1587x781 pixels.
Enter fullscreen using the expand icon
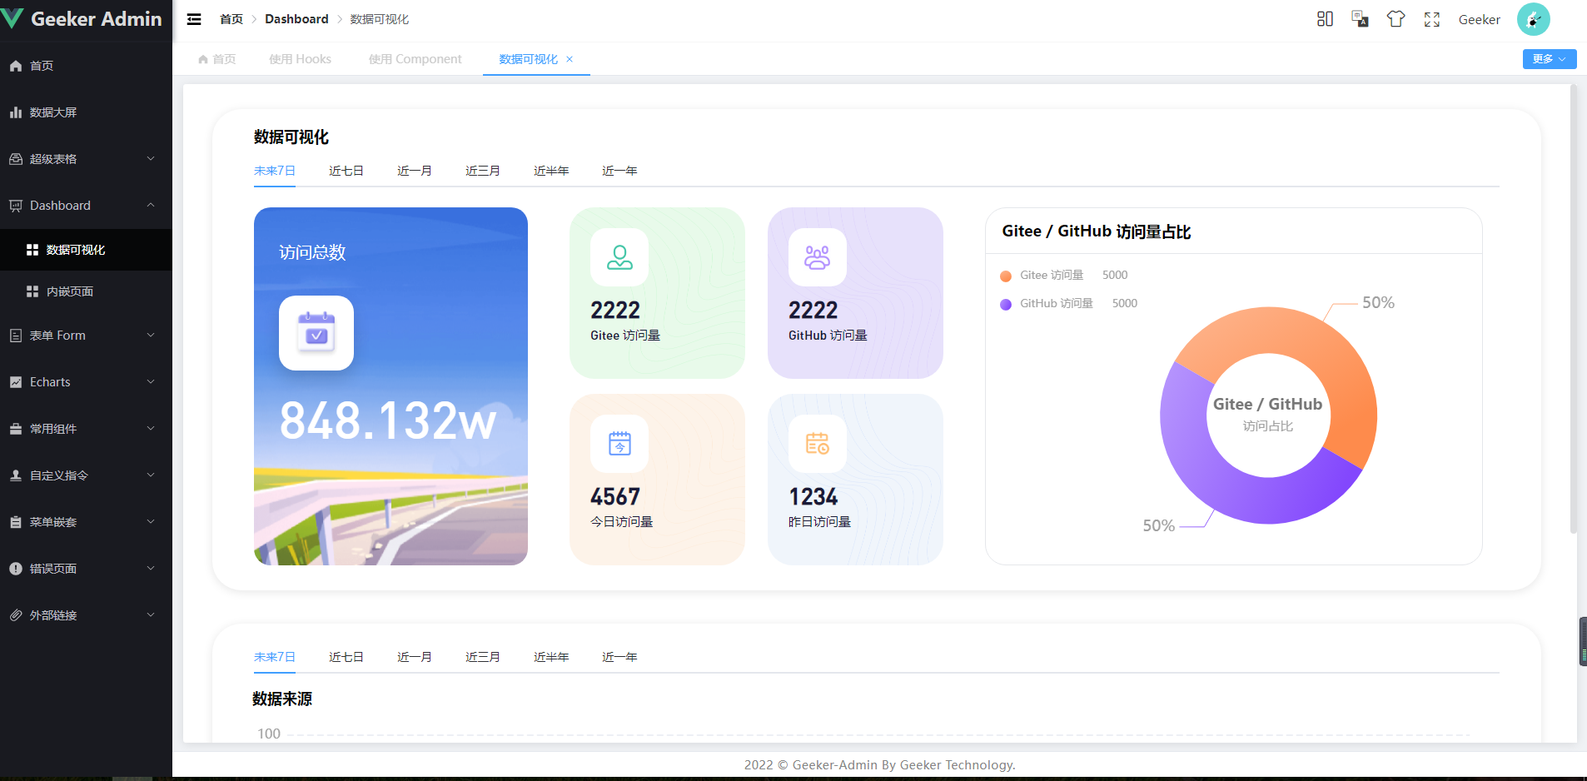pyautogui.click(x=1431, y=19)
